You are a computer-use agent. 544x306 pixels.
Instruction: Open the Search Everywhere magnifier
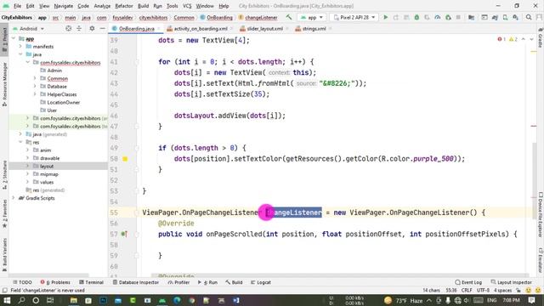[529, 17]
